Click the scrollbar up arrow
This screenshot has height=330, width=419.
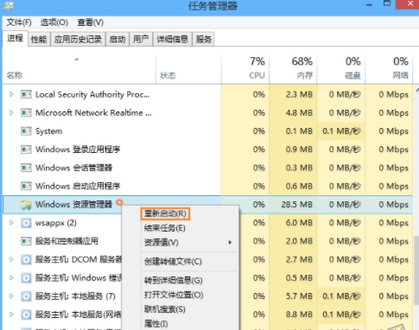(x=416, y=91)
